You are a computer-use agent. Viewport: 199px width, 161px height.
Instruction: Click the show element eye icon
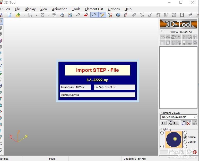point(163,37)
